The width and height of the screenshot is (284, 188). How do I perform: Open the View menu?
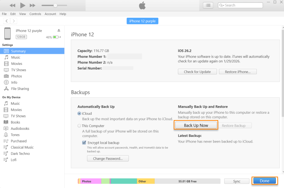point(22,14)
